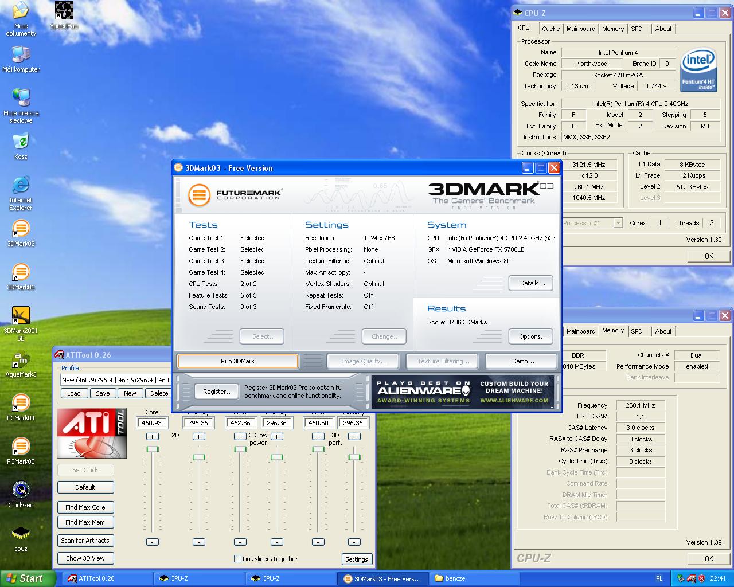Viewport: 734px width, 587px height.
Task: Click the 2D memory clock slider handle
Action: (x=199, y=457)
